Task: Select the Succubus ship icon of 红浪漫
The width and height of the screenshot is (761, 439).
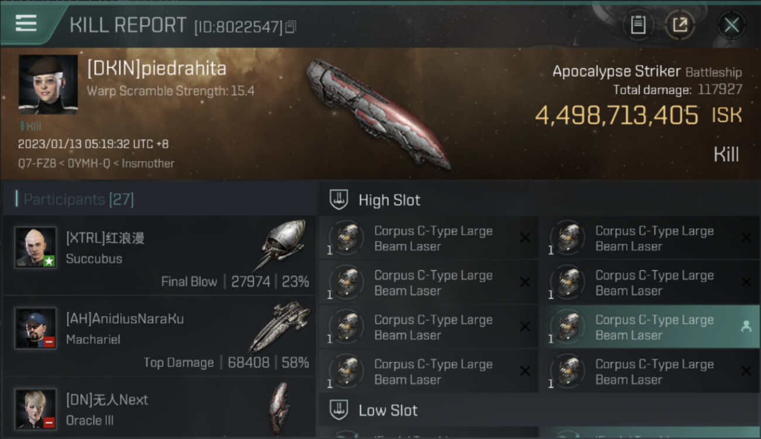Action: (282, 245)
